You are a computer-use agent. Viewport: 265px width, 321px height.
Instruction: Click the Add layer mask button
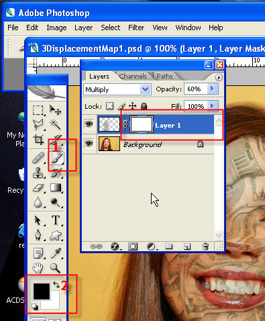133,246
